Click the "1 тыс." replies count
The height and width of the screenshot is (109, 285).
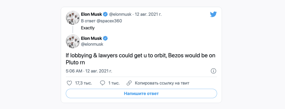coord(114,83)
